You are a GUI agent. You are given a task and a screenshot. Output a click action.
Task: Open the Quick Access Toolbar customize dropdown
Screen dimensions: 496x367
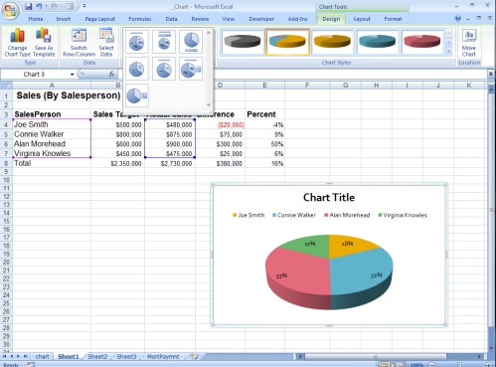84,6
